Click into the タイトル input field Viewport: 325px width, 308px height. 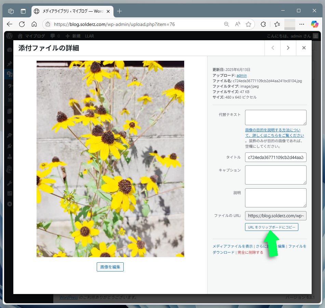point(275,157)
